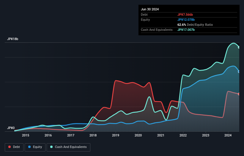The image size is (244, 156).
Task: Click the teal dot in Cash legend
Action: (x=51, y=147)
